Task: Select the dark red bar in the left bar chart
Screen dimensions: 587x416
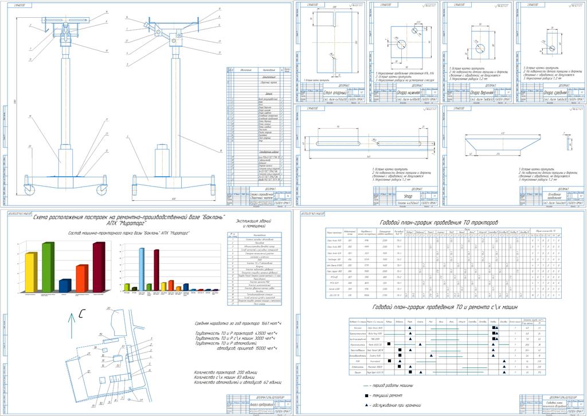Action: (x=99, y=267)
